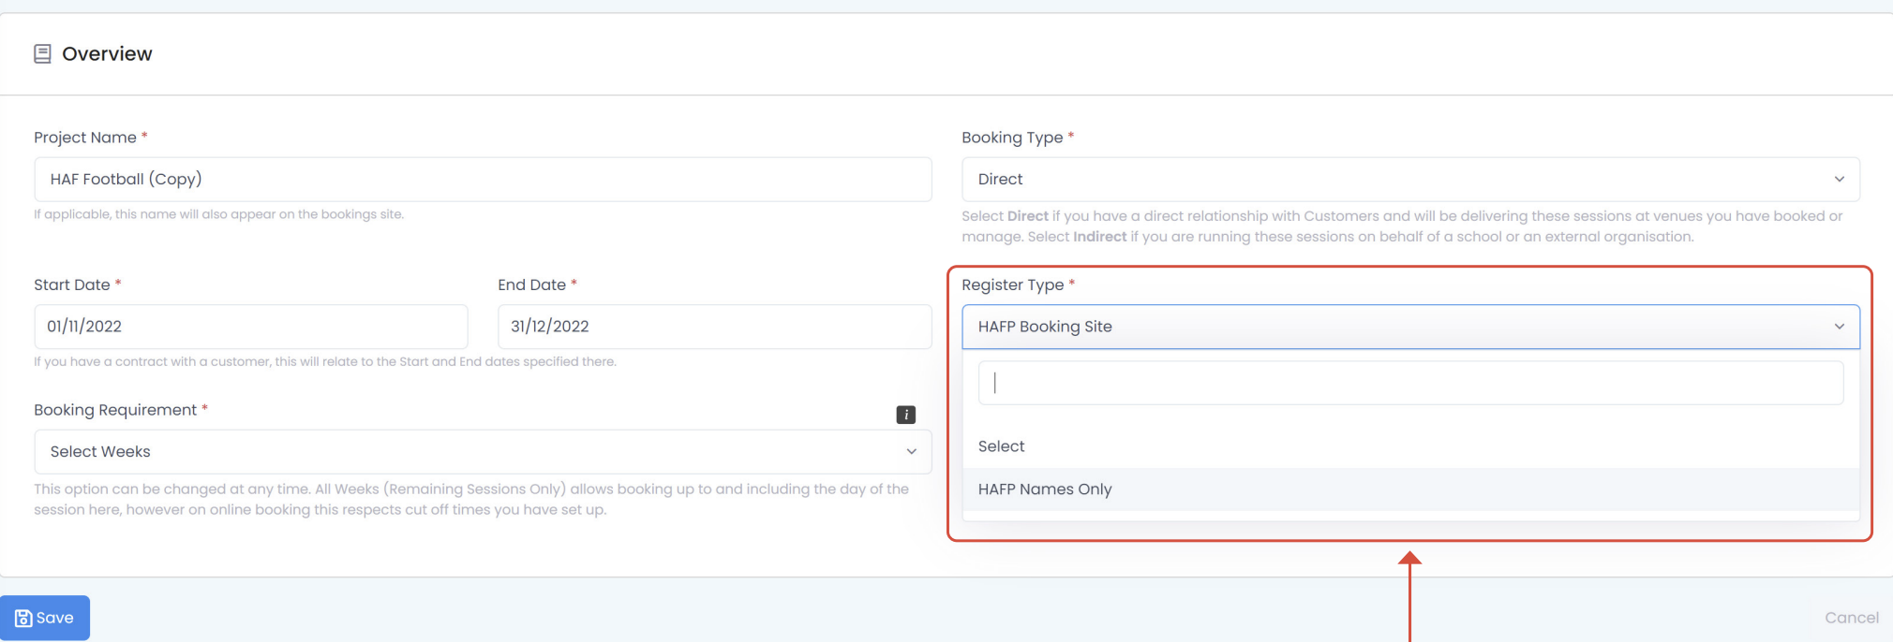Choose the HAFP Names Only option
The width and height of the screenshot is (1893, 642).
pyautogui.click(x=1410, y=489)
